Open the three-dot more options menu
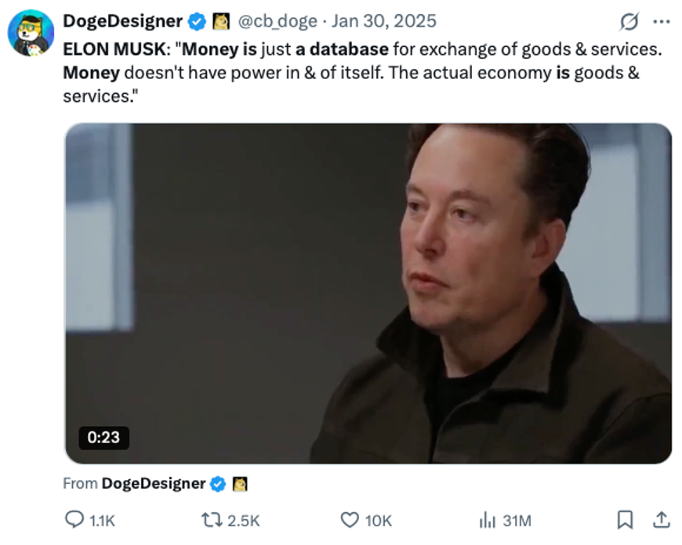Image resolution: width=682 pixels, height=545 pixels. [662, 21]
